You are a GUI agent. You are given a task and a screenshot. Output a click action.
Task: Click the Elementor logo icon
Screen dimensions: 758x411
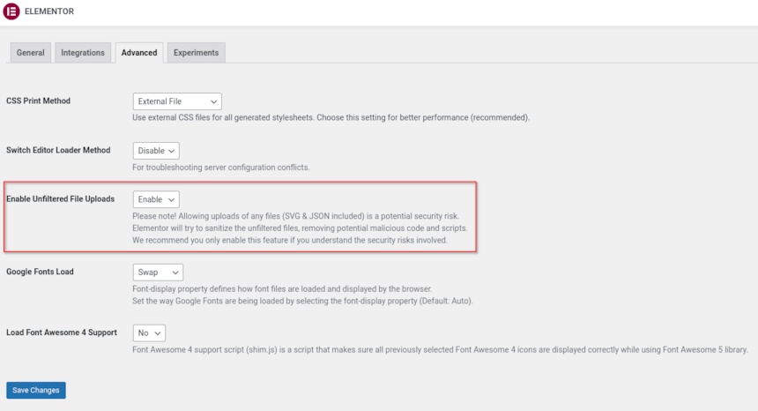11,11
